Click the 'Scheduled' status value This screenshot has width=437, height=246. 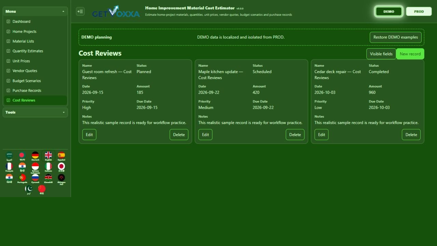click(262, 72)
